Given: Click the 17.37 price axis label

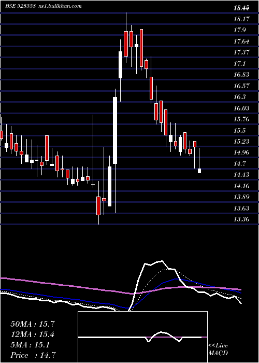Looking at the screenshot, I should coord(241,52).
